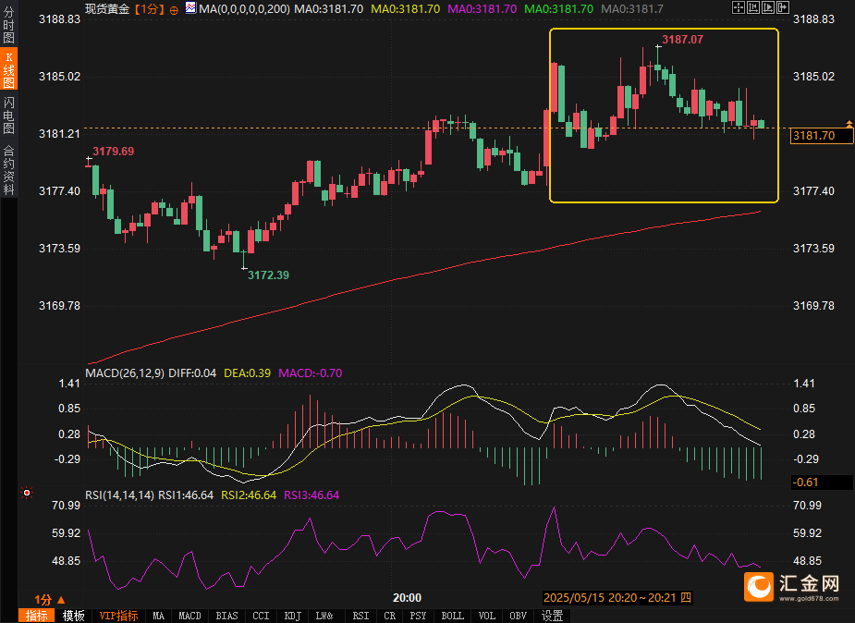Click the MA indicator chart icon

click(x=189, y=7)
